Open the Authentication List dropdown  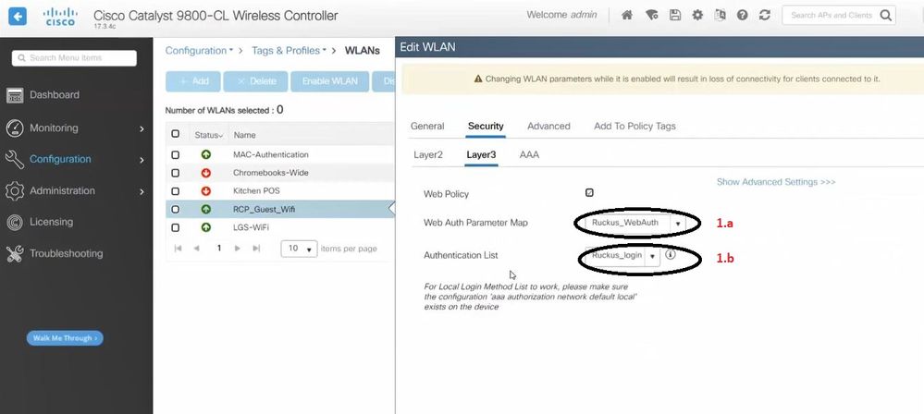tap(652, 256)
